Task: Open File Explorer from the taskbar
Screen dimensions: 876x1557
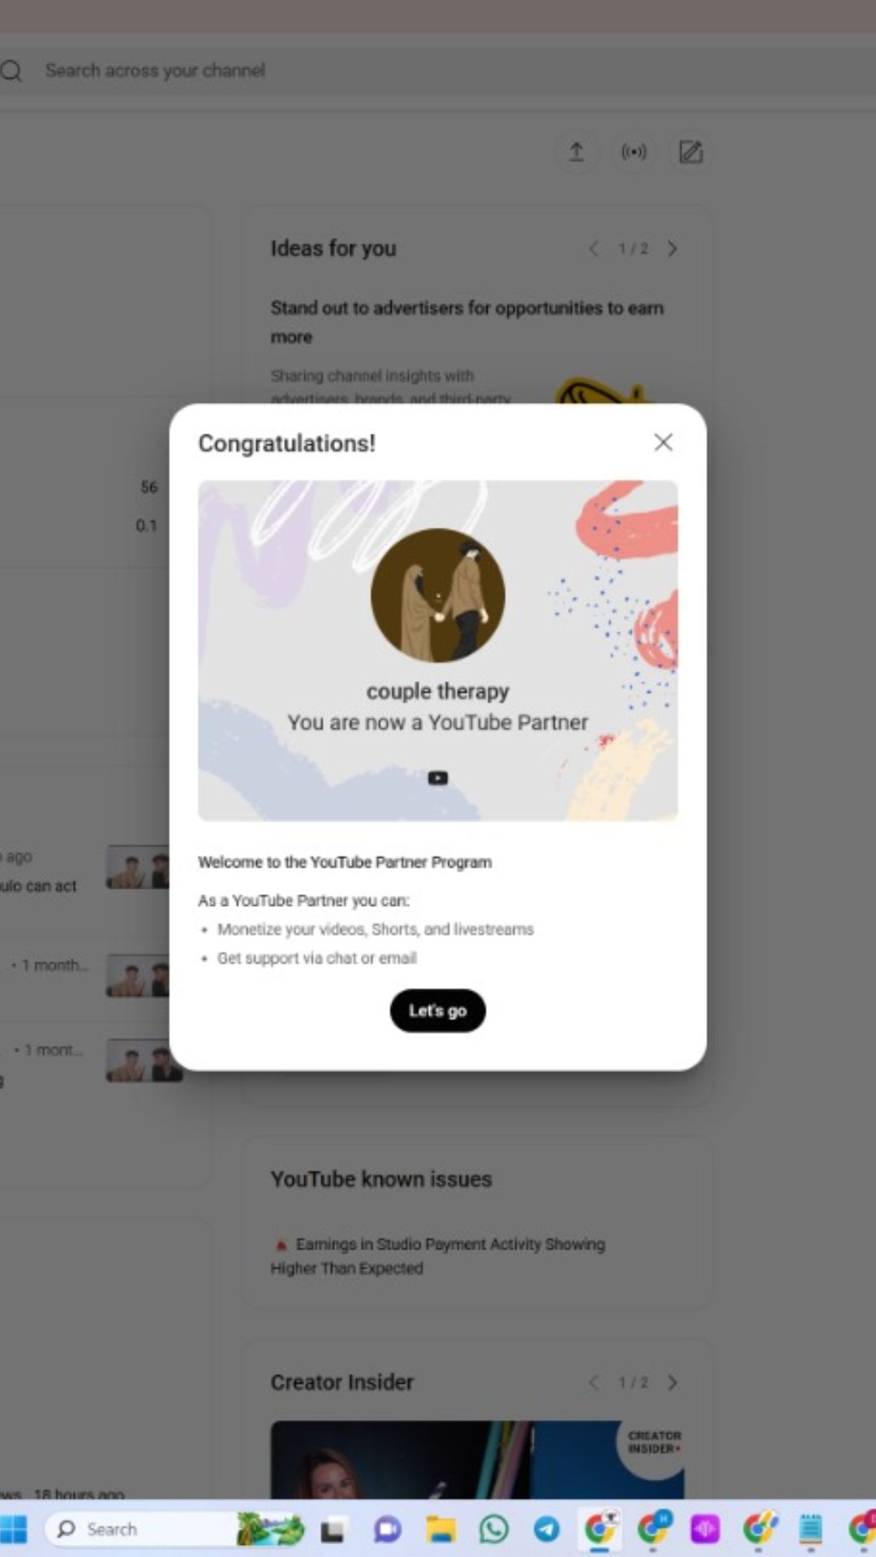Action: 440,1529
